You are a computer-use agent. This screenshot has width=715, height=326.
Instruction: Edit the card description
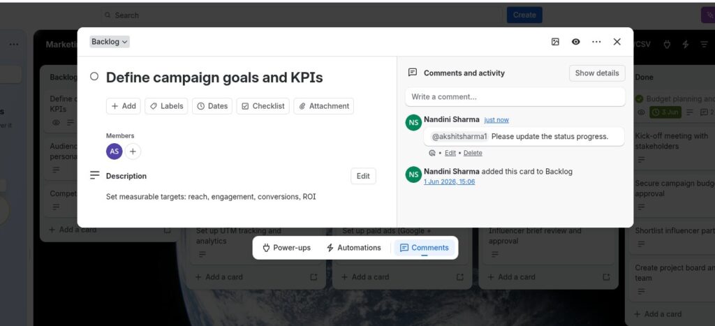pos(363,176)
